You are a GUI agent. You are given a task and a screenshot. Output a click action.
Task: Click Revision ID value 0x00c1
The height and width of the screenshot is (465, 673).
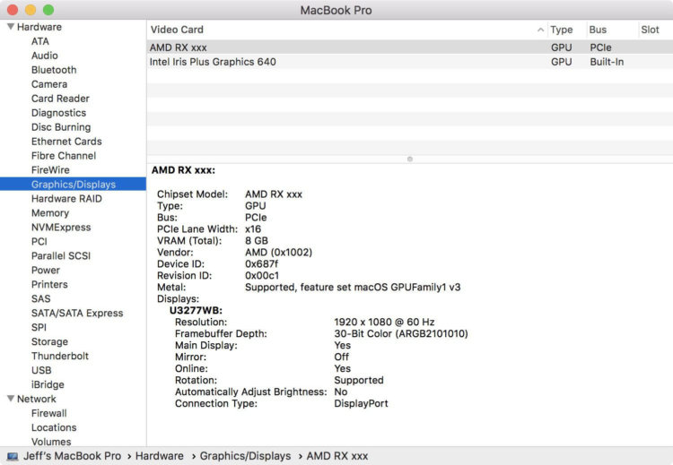pyautogui.click(x=262, y=276)
